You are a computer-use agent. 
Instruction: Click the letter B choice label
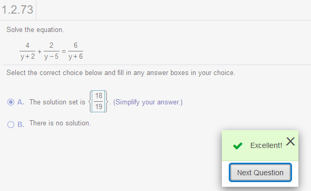click(x=21, y=125)
